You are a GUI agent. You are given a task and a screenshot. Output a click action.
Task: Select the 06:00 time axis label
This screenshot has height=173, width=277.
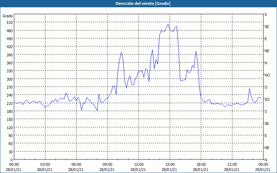[x=76, y=165]
